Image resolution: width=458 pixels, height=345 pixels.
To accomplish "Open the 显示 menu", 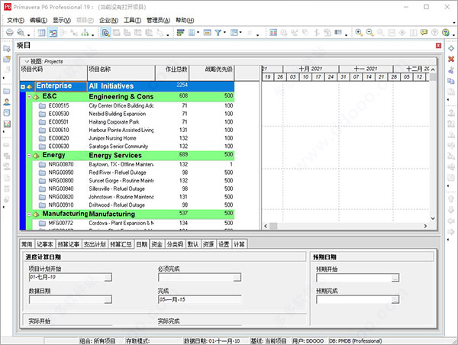I will pyautogui.click(x=62, y=20).
